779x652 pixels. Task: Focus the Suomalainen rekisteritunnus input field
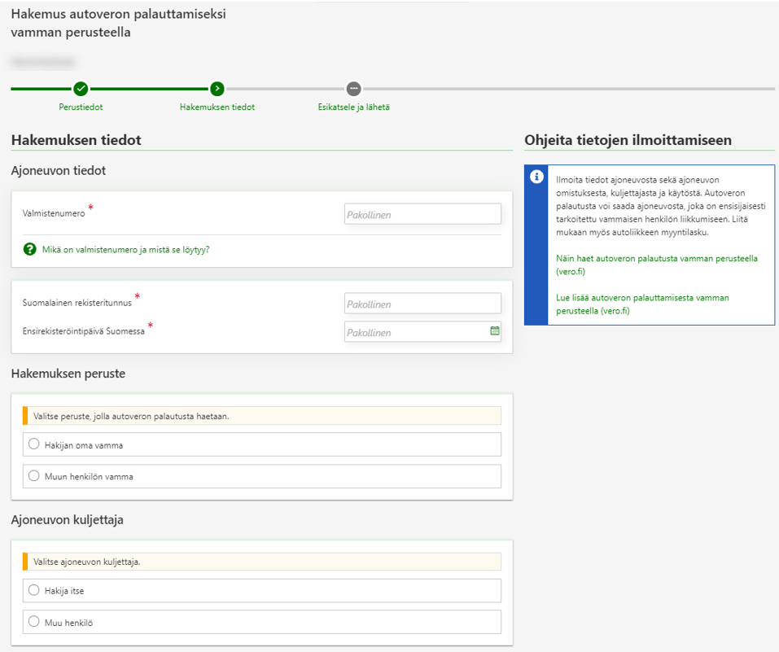422,304
